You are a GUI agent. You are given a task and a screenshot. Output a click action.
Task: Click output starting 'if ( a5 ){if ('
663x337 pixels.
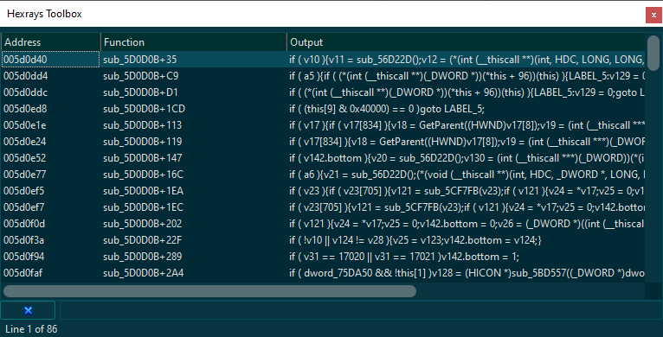pos(467,76)
